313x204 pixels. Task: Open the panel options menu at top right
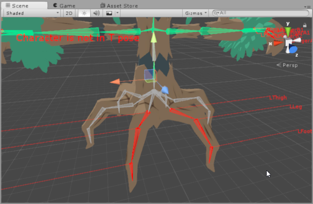[x=307, y=6]
